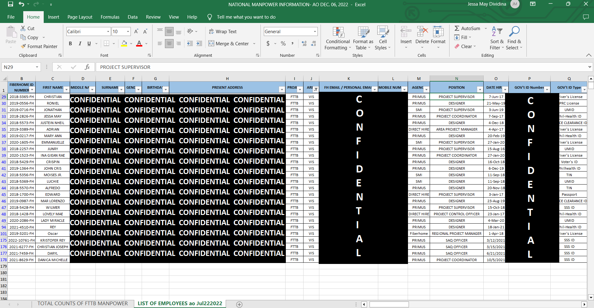Click the formula bar showing PROJECT SUPERVISOR
Viewport: 594px width, 308px height.
click(341, 67)
